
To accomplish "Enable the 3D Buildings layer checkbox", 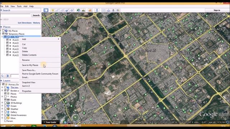I will [x=5, y=103].
